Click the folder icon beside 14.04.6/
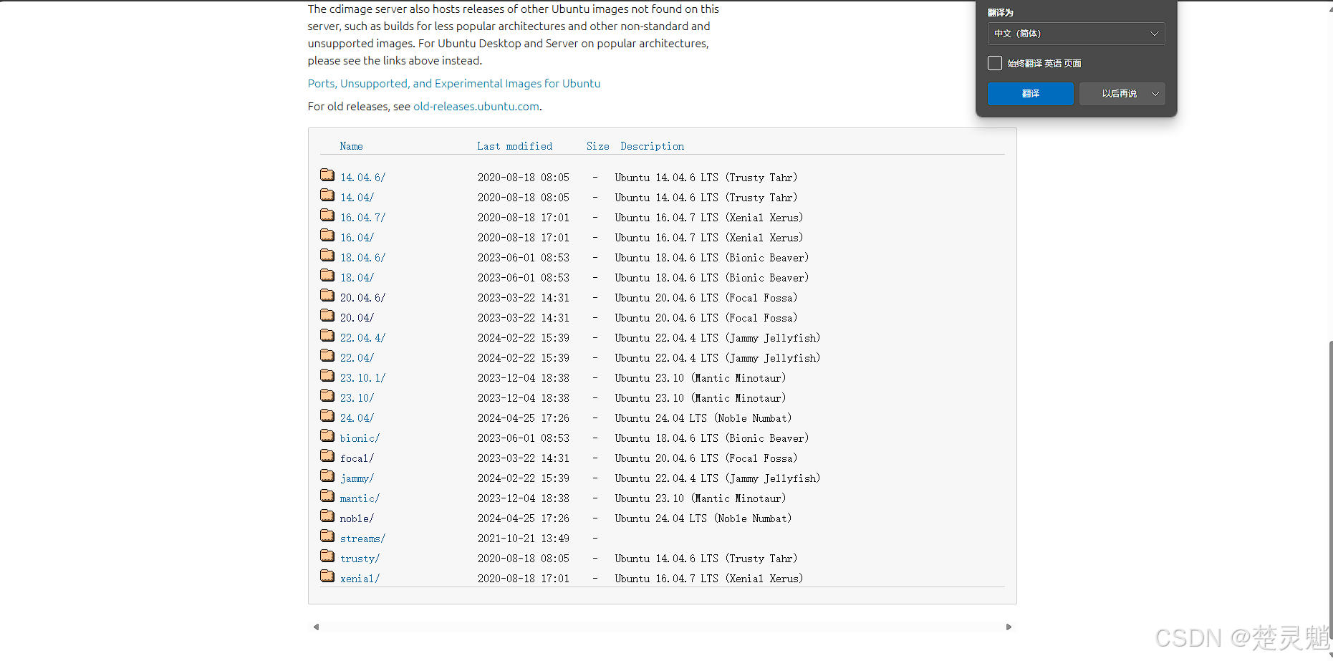The height and width of the screenshot is (661, 1333). pos(327,175)
